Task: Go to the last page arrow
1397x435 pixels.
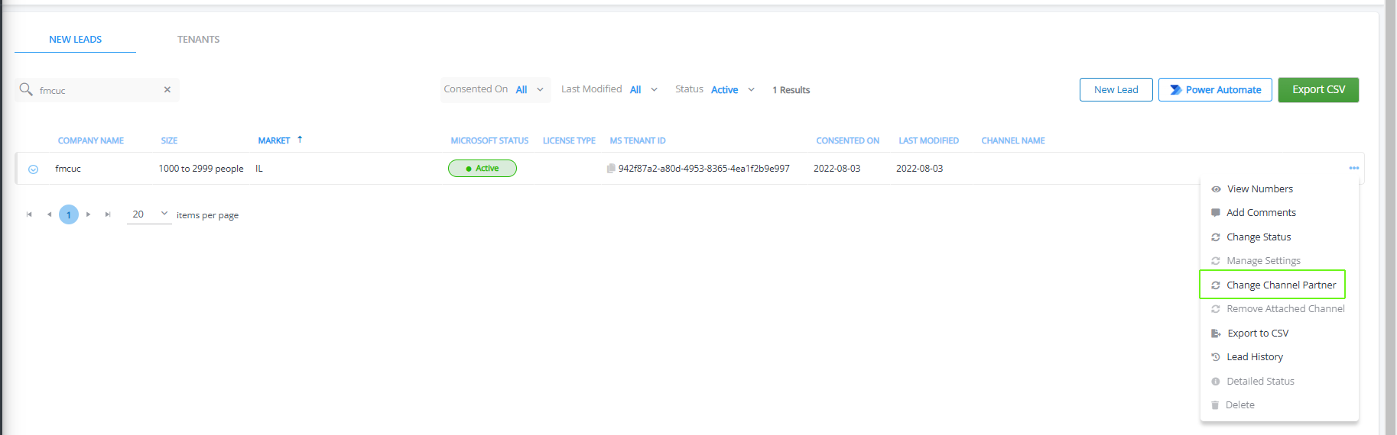Action: [108, 214]
